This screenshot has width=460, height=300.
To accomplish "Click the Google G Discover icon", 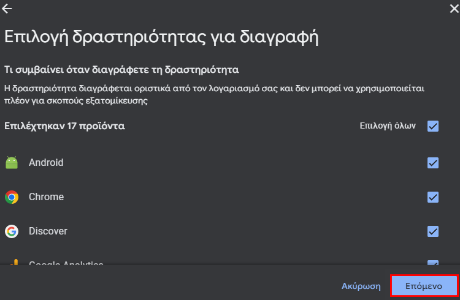I will 12,231.
